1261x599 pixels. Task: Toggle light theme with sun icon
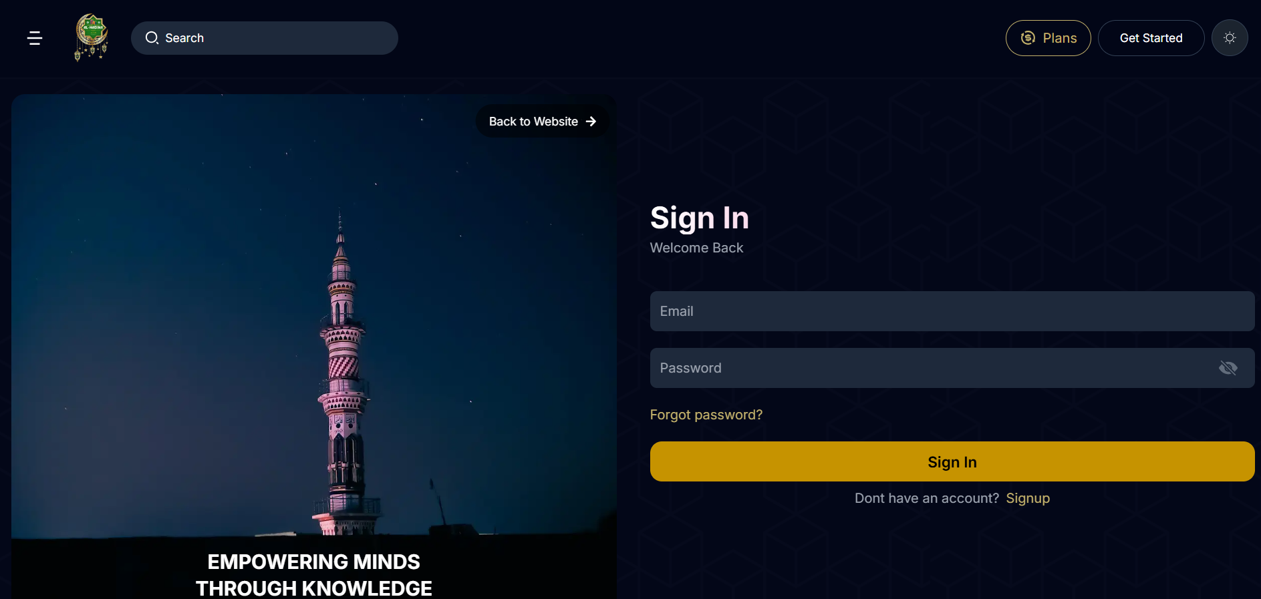[1230, 38]
